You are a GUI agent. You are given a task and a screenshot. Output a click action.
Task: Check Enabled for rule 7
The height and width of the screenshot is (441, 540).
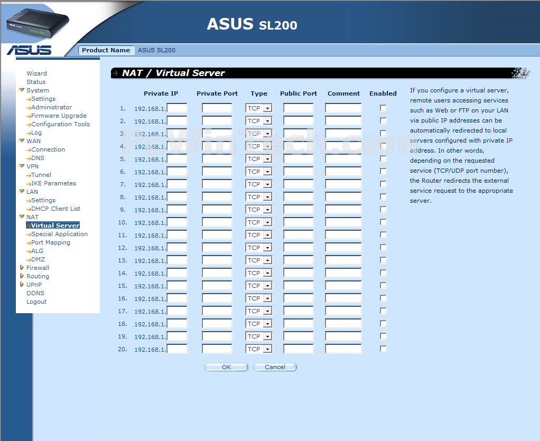tap(383, 184)
